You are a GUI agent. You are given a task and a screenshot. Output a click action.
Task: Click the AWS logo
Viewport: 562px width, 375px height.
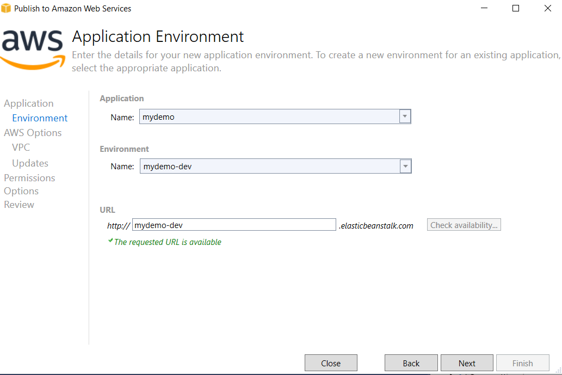pyautogui.click(x=32, y=50)
